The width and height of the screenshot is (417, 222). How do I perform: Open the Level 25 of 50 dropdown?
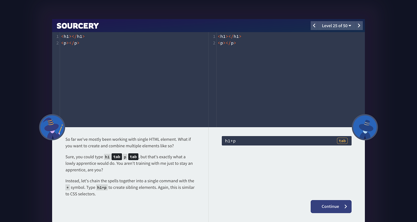336,26
